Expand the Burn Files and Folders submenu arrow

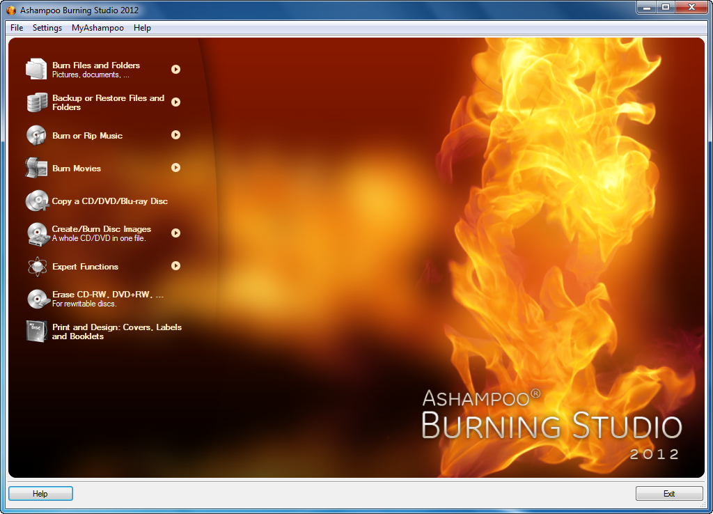click(175, 69)
